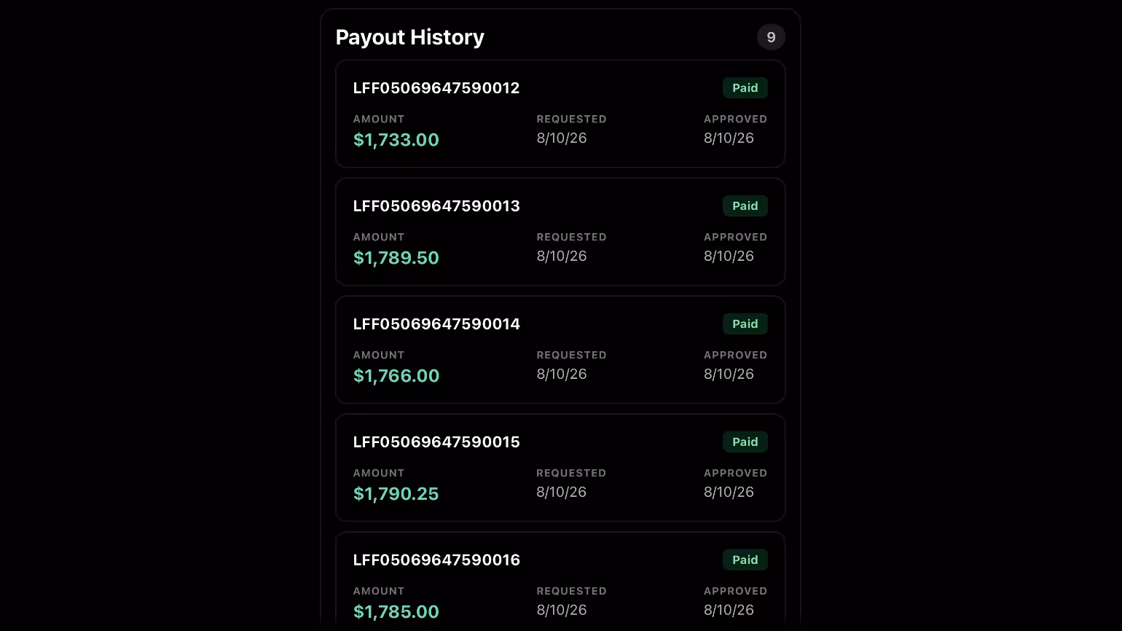The image size is (1122, 631).
Task: Click the $1,766.00 amount
Action: (x=396, y=376)
